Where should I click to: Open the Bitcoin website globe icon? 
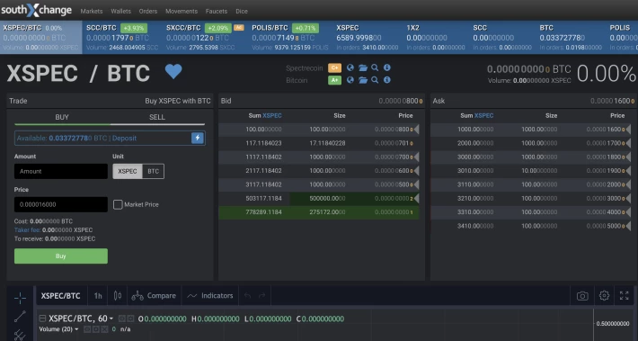click(x=350, y=80)
